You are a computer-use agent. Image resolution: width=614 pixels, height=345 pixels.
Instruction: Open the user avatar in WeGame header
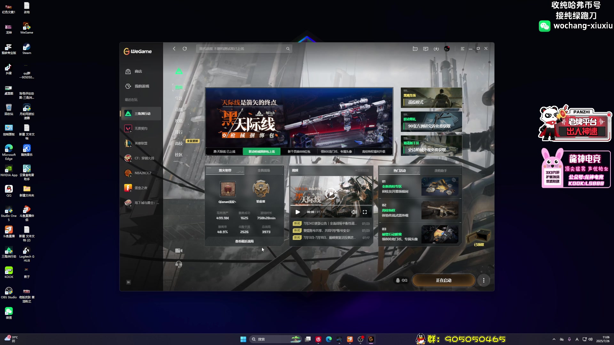pyautogui.click(x=447, y=49)
